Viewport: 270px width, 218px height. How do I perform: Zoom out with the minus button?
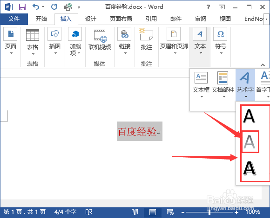(x=183, y=212)
